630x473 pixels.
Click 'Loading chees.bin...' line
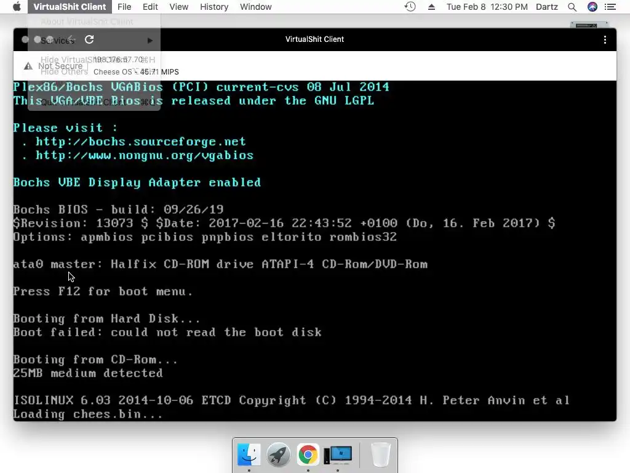88,414
